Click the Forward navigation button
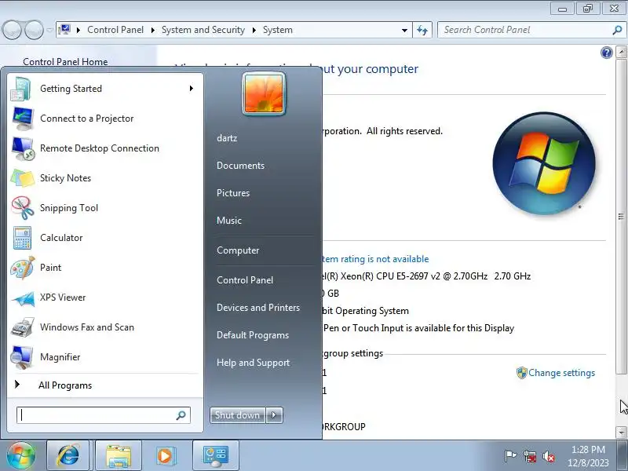 pyautogui.click(x=34, y=30)
